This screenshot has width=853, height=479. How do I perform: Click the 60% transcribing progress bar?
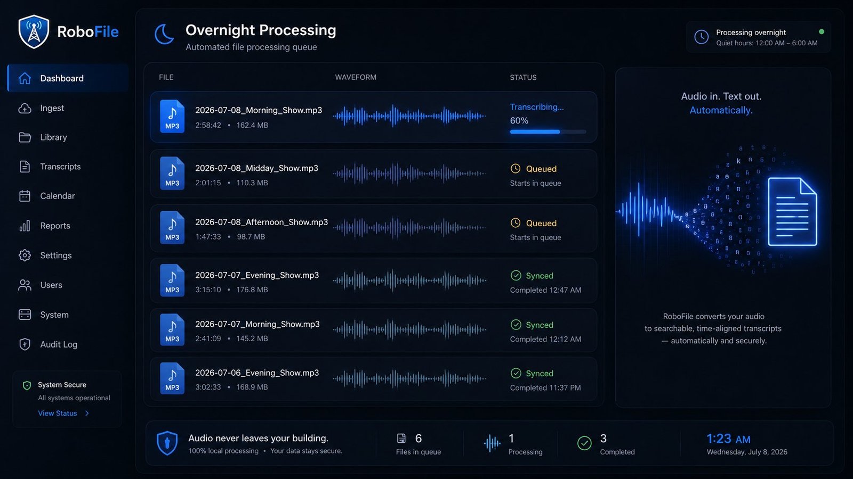(548, 131)
